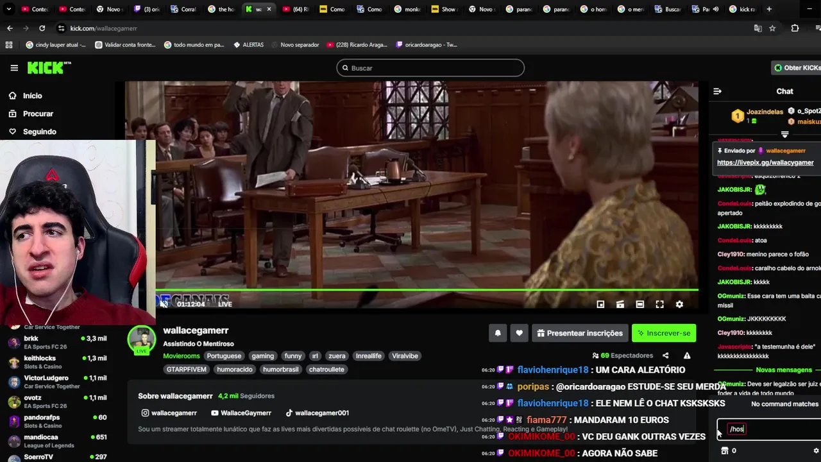Screen dimensions: 821x462
Task: Open the mini-player picture-in-picture icon
Action: [x=600, y=304]
